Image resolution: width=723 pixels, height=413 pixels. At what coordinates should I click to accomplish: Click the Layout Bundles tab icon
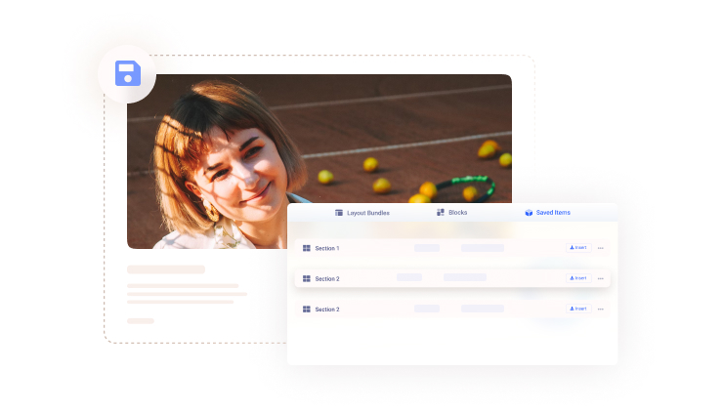339,212
